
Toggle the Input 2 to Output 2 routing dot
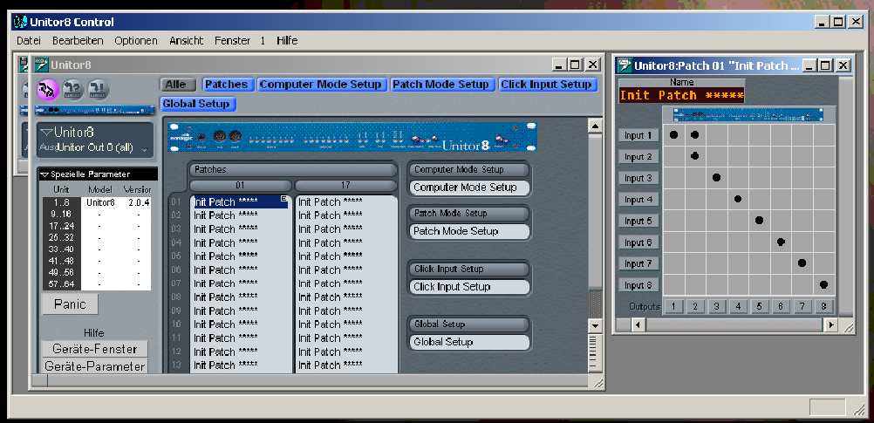pyautogui.click(x=694, y=156)
